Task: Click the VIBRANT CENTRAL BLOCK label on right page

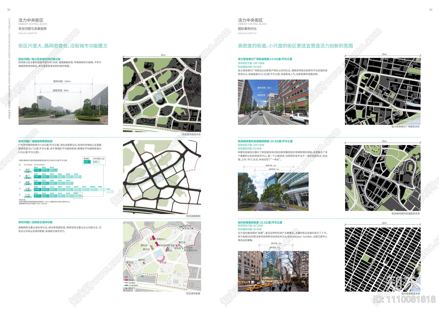Action: (x=252, y=24)
